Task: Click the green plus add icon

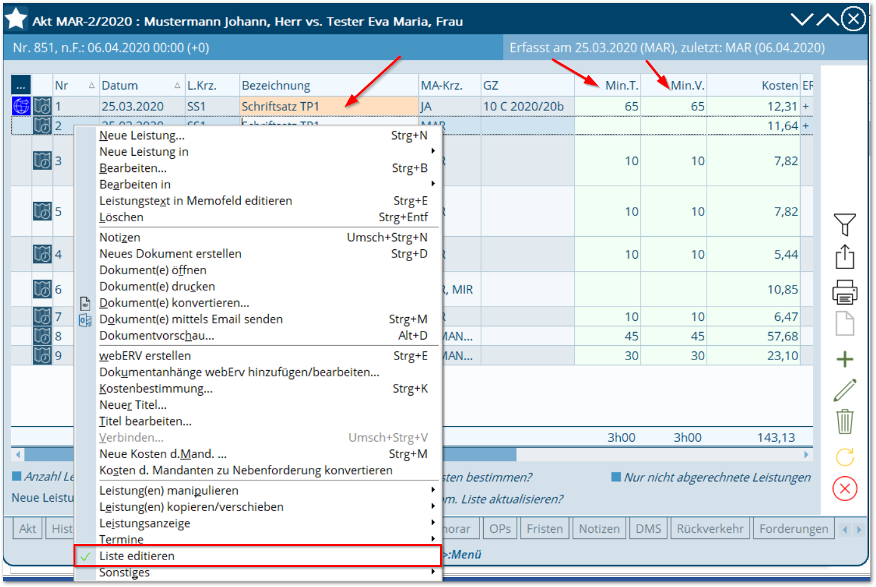Action: tap(845, 359)
